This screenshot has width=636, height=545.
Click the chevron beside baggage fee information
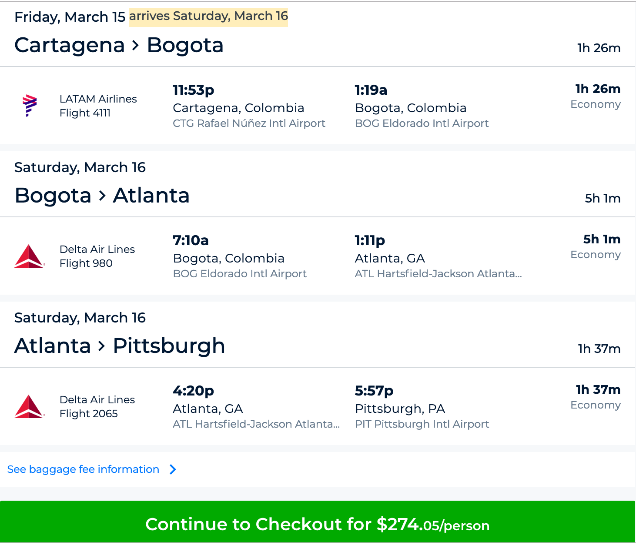[x=173, y=469]
